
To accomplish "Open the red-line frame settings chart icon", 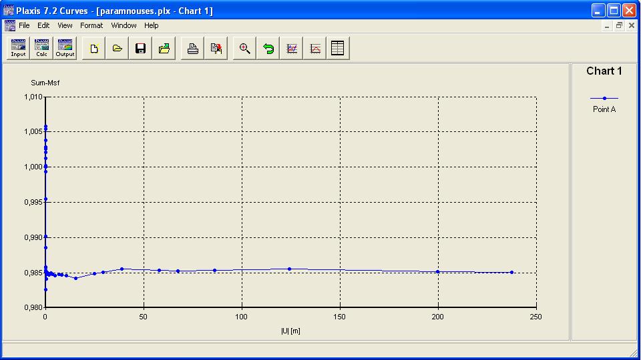I will point(314,48).
